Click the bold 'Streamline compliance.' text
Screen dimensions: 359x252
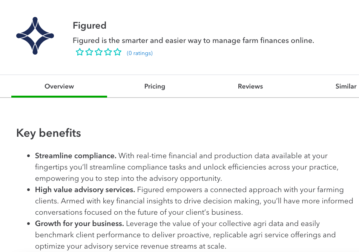coord(76,156)
